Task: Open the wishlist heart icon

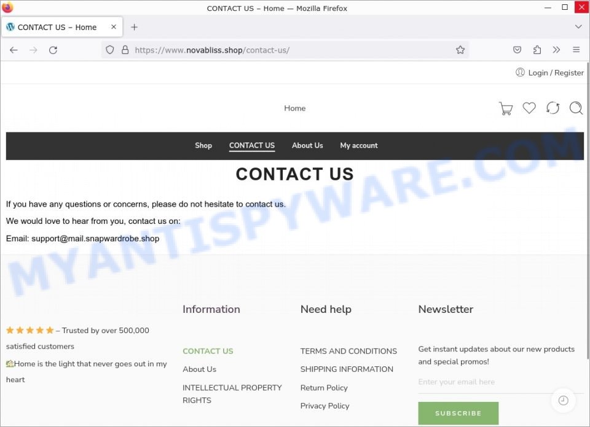Action: pos(529,108)
